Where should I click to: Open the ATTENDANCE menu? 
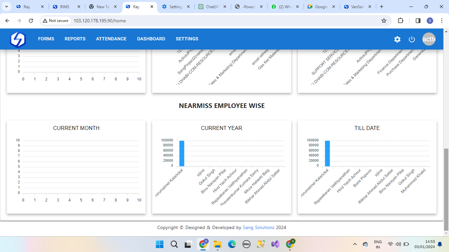tap(111, 39)
